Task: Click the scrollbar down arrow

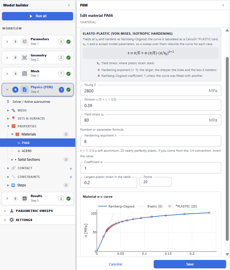Action: 227,254
